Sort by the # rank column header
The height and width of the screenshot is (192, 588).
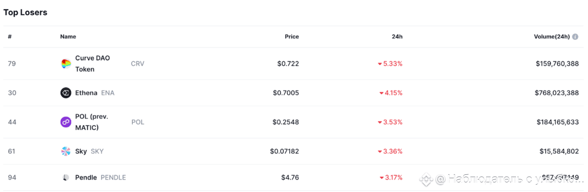[10, 37]
